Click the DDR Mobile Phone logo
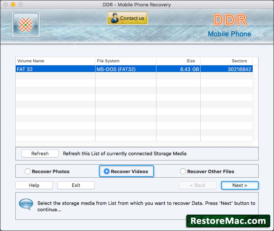 pos(229,25)
